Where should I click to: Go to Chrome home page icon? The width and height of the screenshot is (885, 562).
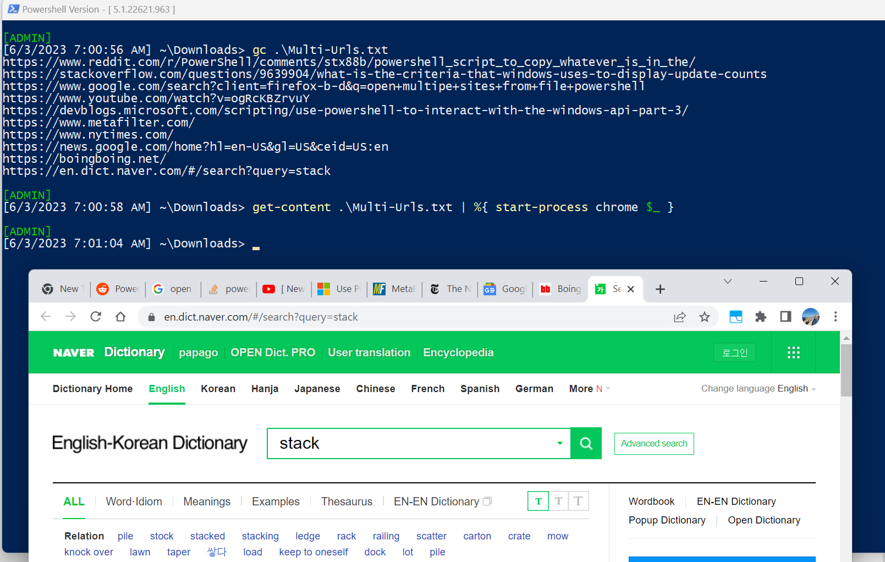pos(120,316)
